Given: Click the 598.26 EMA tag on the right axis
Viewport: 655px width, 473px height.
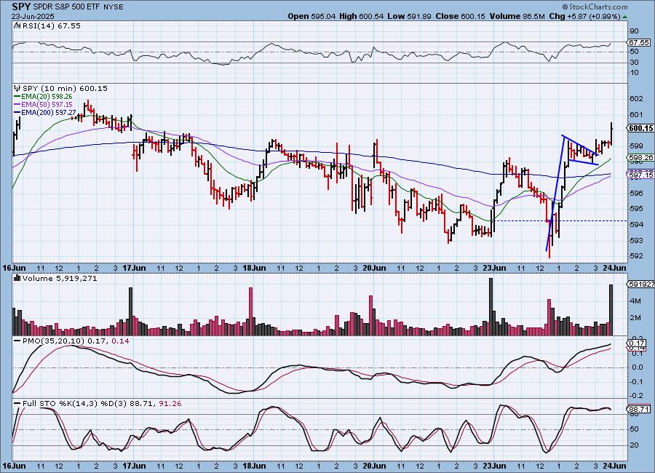Looking at the screenshot, I should click(x=640, y=157).
